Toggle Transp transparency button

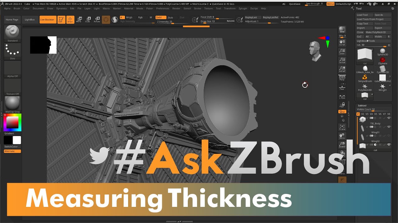pos(342,171)
